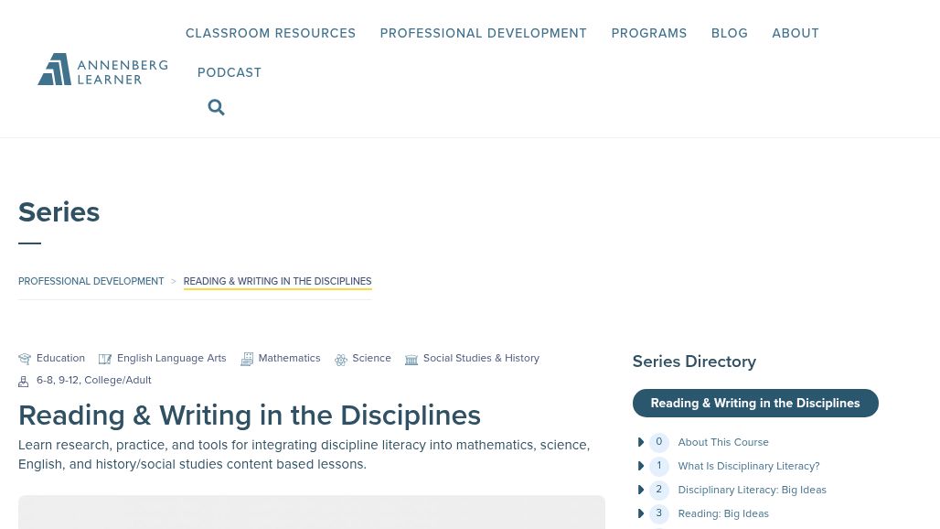Open the Professional Development menu
Screen dimensions: 940x529
click(x=483, y=34)
